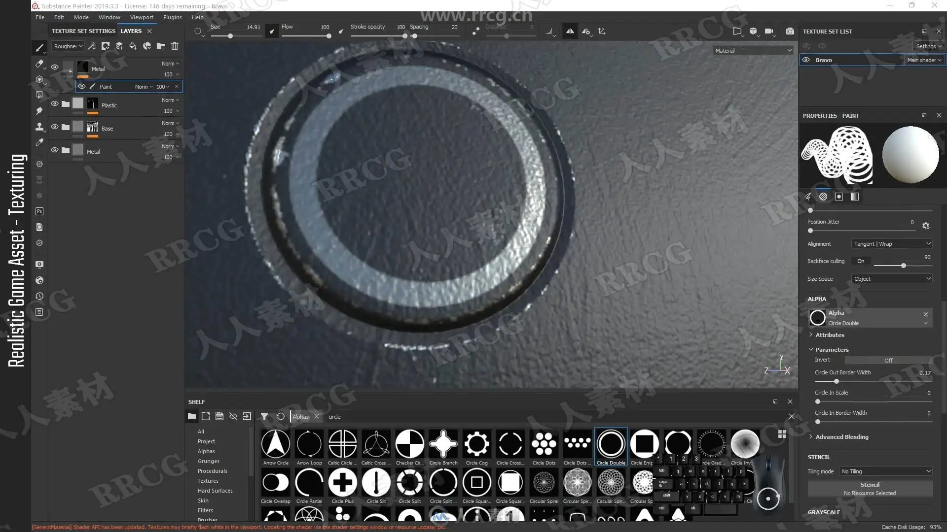The width and height of the screenshot is (947, 532).
Task: Click the shelf filter funnel icon
Action: [264, 416]
